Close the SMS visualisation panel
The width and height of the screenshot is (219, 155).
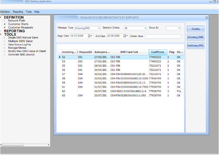[x=207, y=18]
